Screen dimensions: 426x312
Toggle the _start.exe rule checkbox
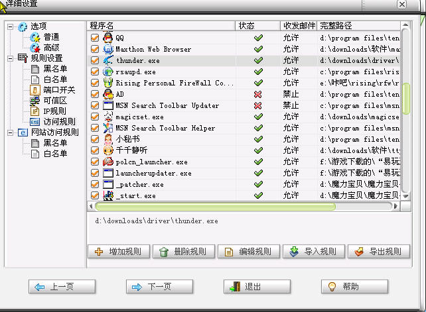pyautogui.click(x=95, y=195)
